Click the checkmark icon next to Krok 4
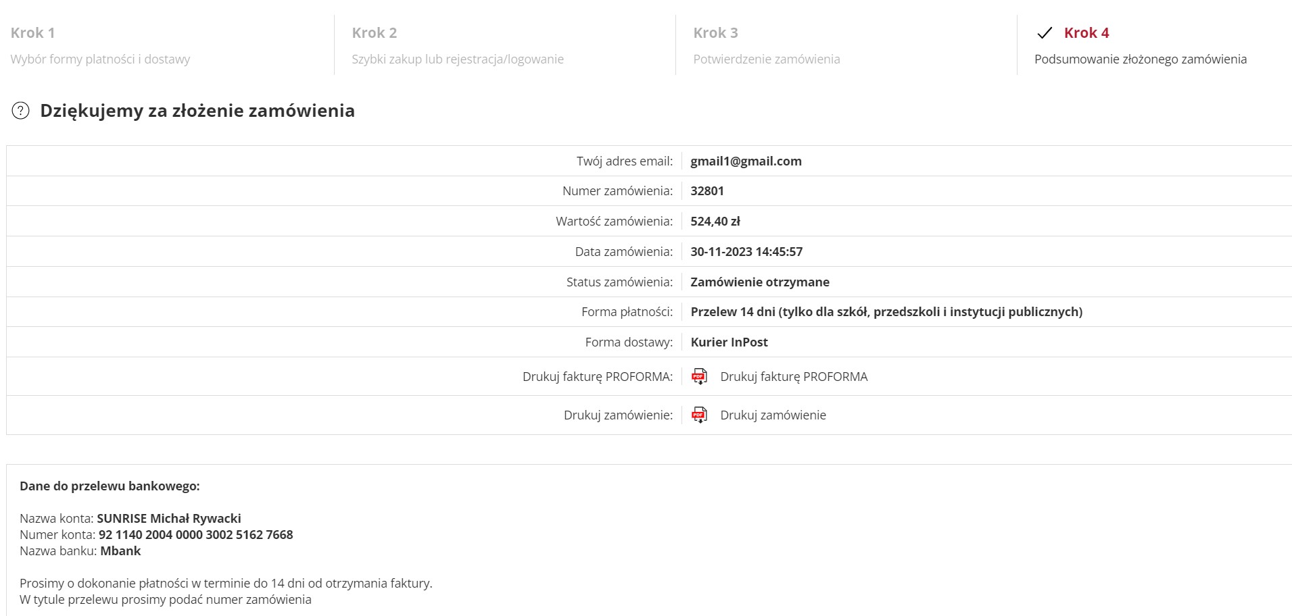The height and width of the screenshot is (616, 1292). pyautogui.click(x=1045, y=33)
